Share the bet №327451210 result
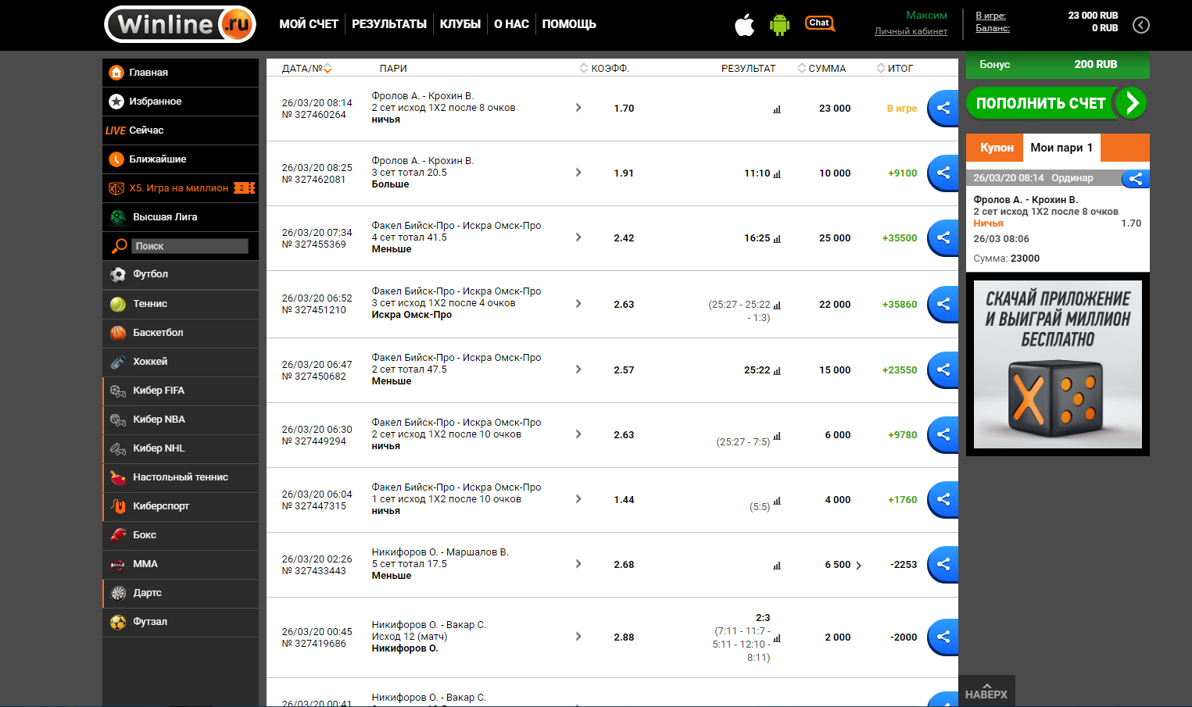 coord(943,305)
